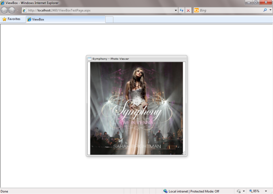Expand the zoom level dropdown arrow
Screen dimensions: 273x194
[x=266, y=191]
